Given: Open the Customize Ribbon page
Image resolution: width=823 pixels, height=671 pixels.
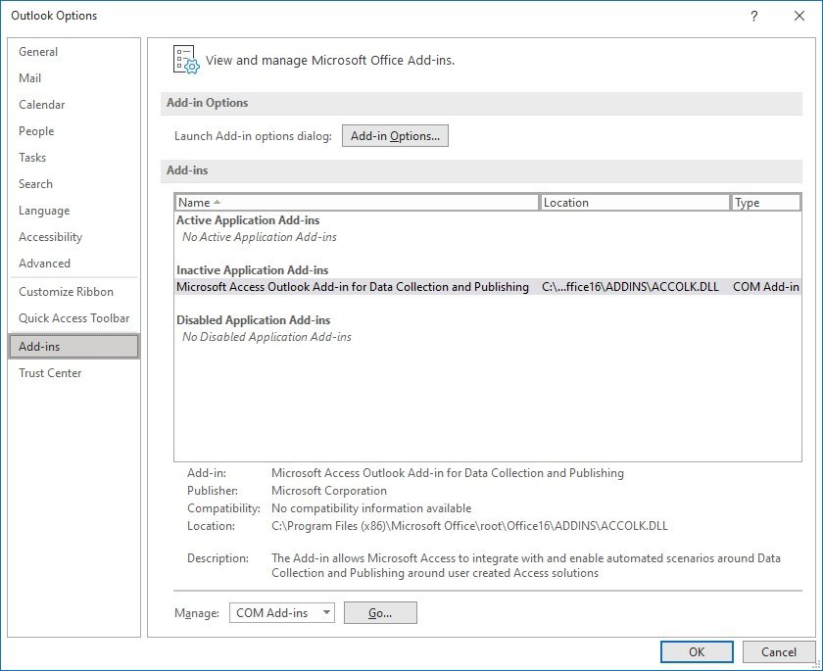Looking at the screenshot, I should coord(74,292).
